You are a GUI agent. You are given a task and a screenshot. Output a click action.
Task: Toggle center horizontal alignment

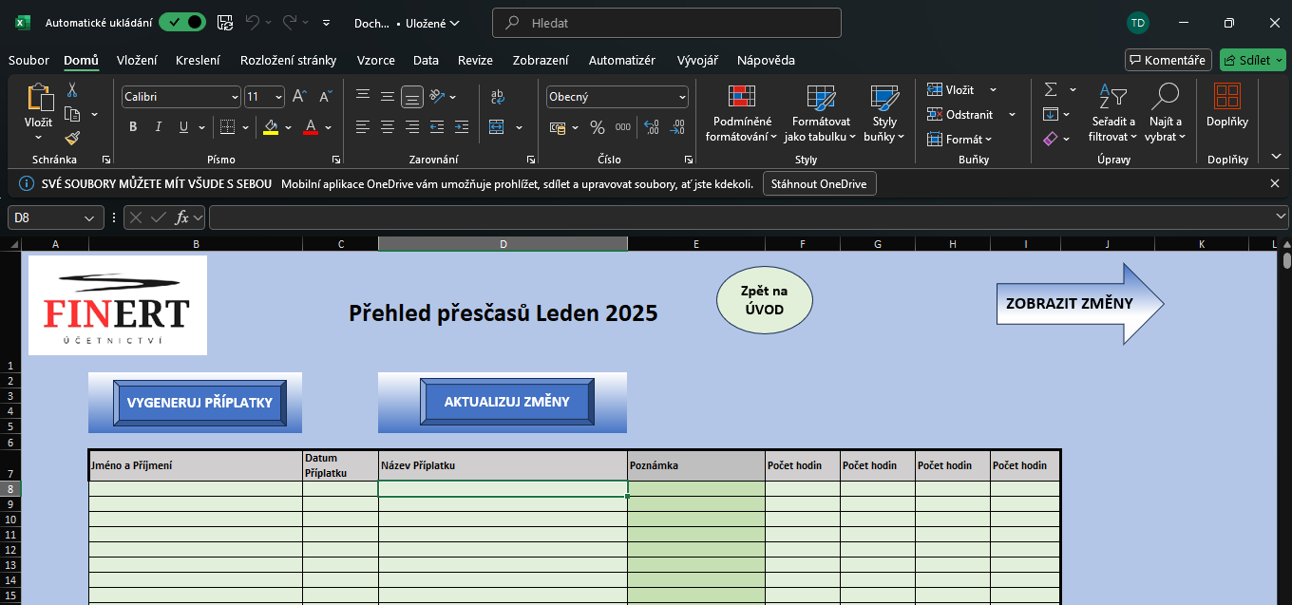click(388, 127)
